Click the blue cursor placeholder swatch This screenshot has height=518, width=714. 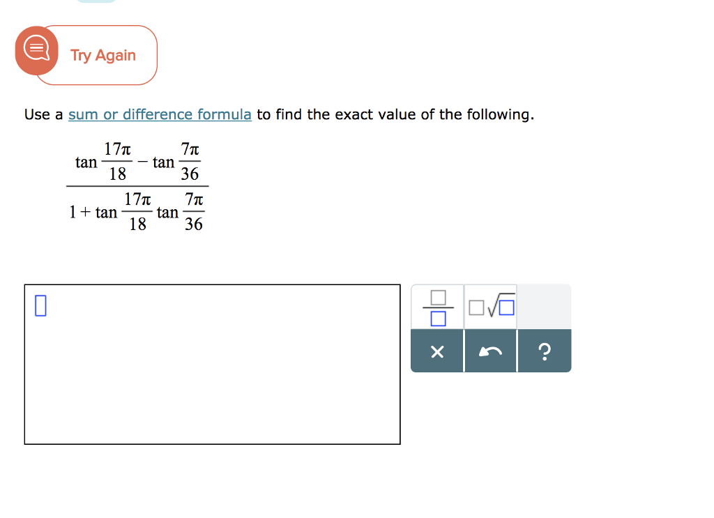(41, 305)
